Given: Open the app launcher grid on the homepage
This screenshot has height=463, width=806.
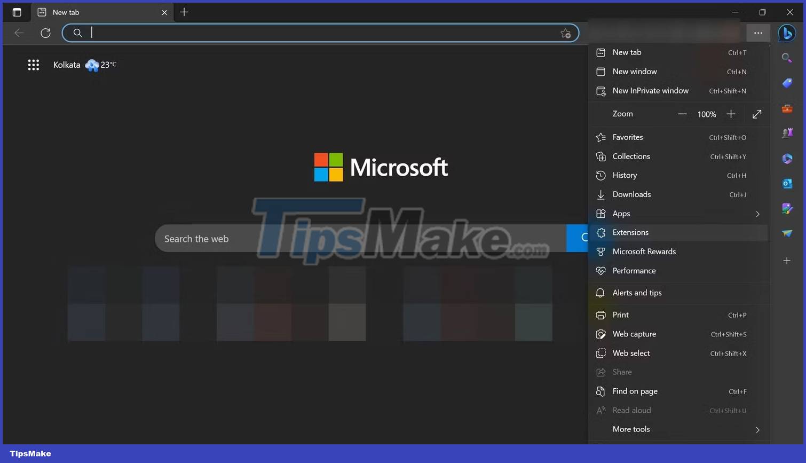Looking at the screenshot, I should point(34,65).
